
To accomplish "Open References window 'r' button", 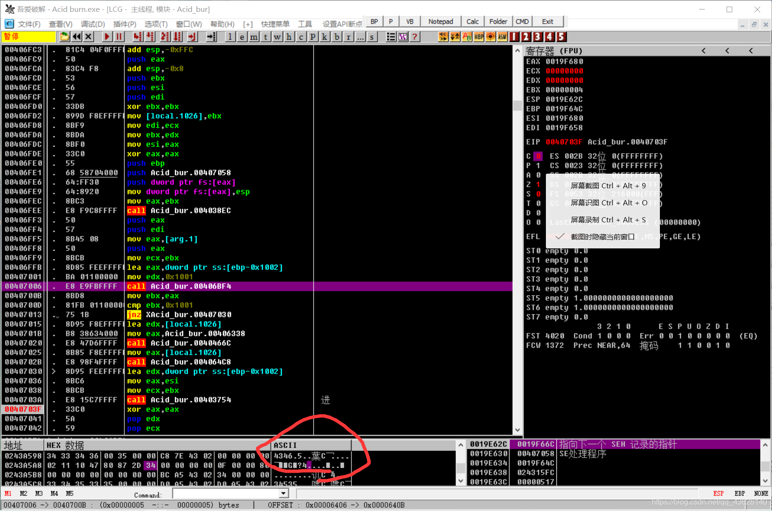I will tap(349, 36).
